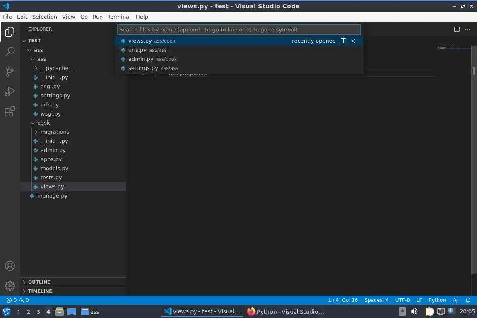Viewport: 477px width, 318px height.
Task: Click the UTF-8 encoding indicator
Action: coord(402,300)
